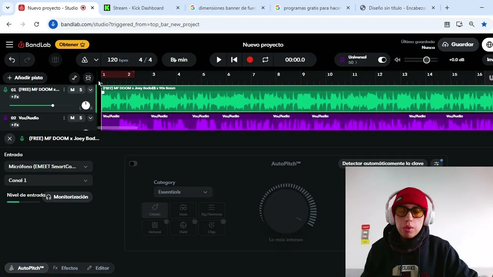Click the 00:00.0 time display
This screenshot has width=493, height=277.
tap(295, 60)
